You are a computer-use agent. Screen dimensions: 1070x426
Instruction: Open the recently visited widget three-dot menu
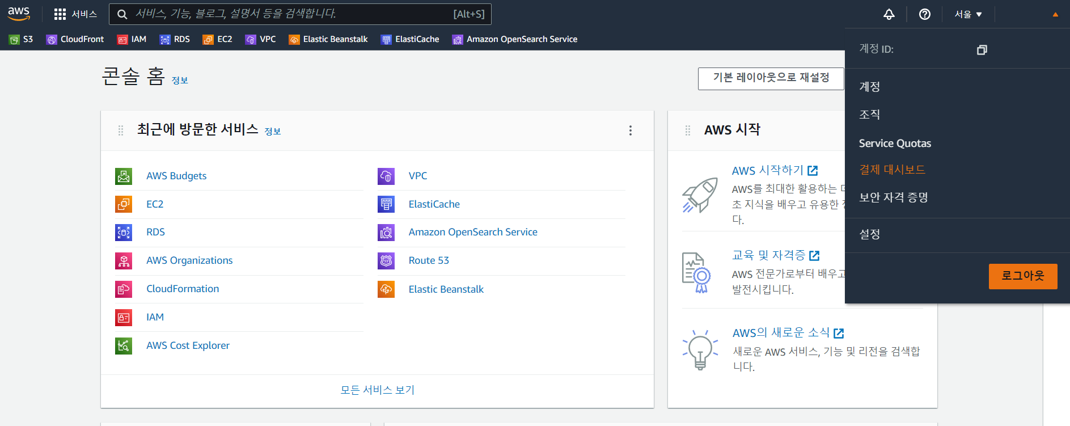[x=631, y=130]
